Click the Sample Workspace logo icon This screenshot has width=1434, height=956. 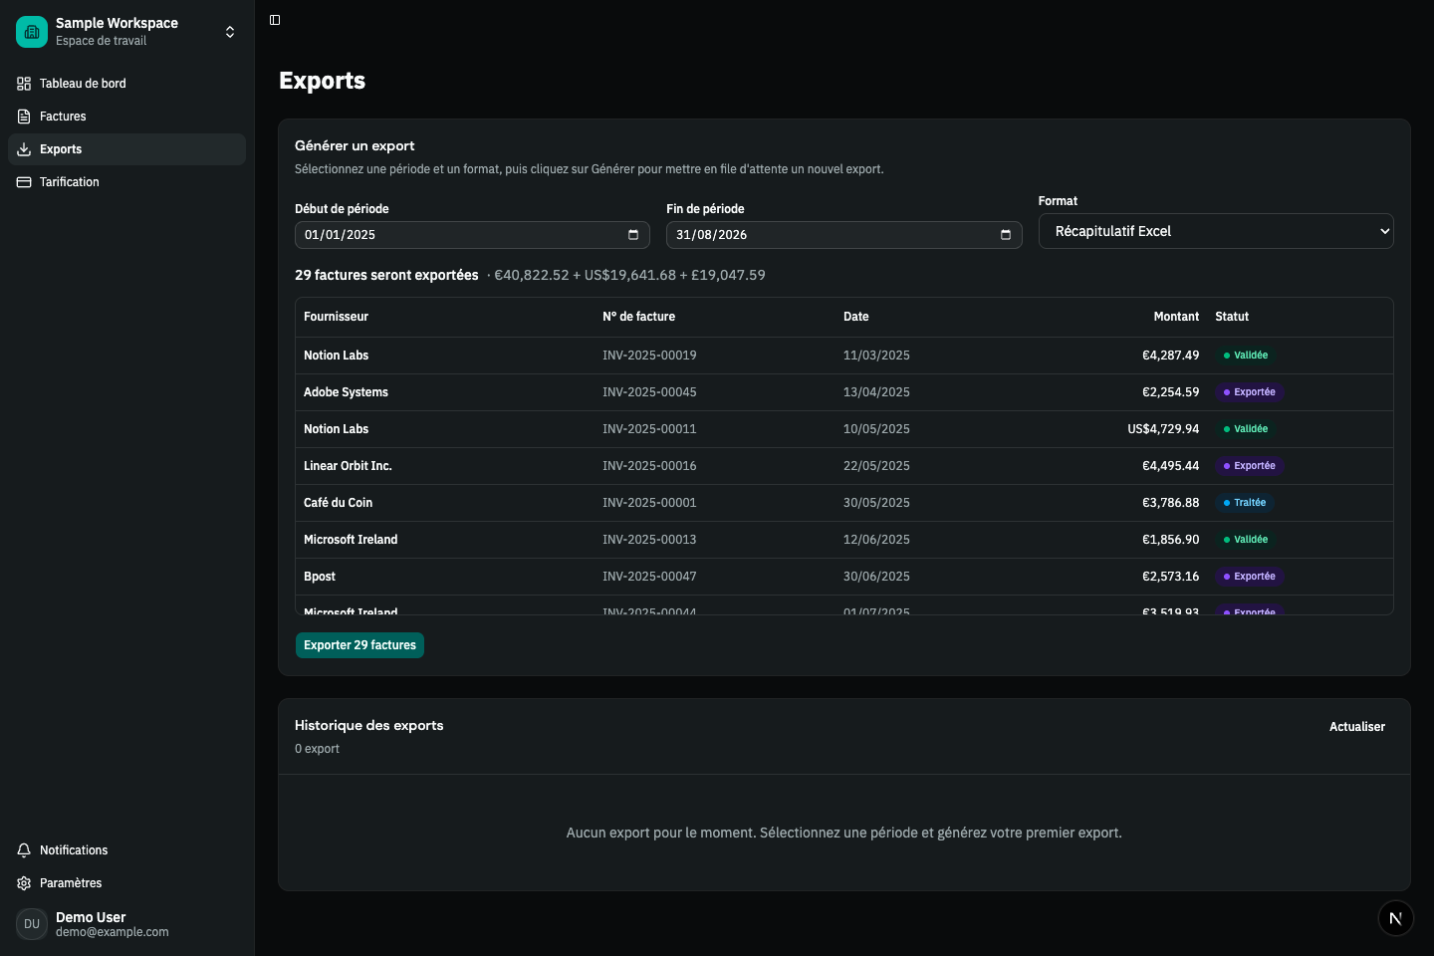(32, 32)
